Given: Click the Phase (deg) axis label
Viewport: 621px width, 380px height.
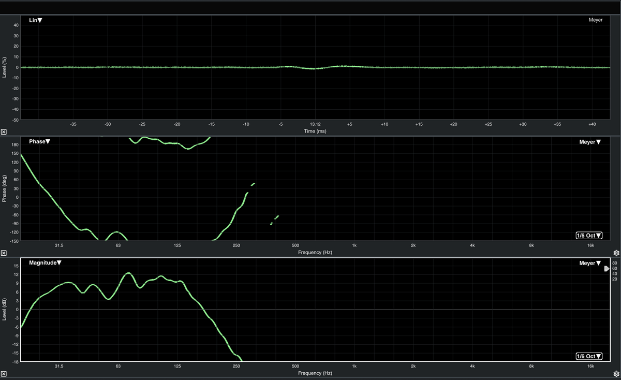Looking at the screenshot, I should (5, 189).
